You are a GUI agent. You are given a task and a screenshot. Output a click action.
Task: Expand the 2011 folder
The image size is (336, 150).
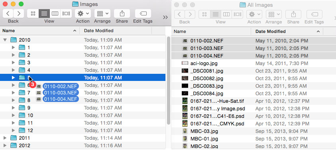pos(5,138)
